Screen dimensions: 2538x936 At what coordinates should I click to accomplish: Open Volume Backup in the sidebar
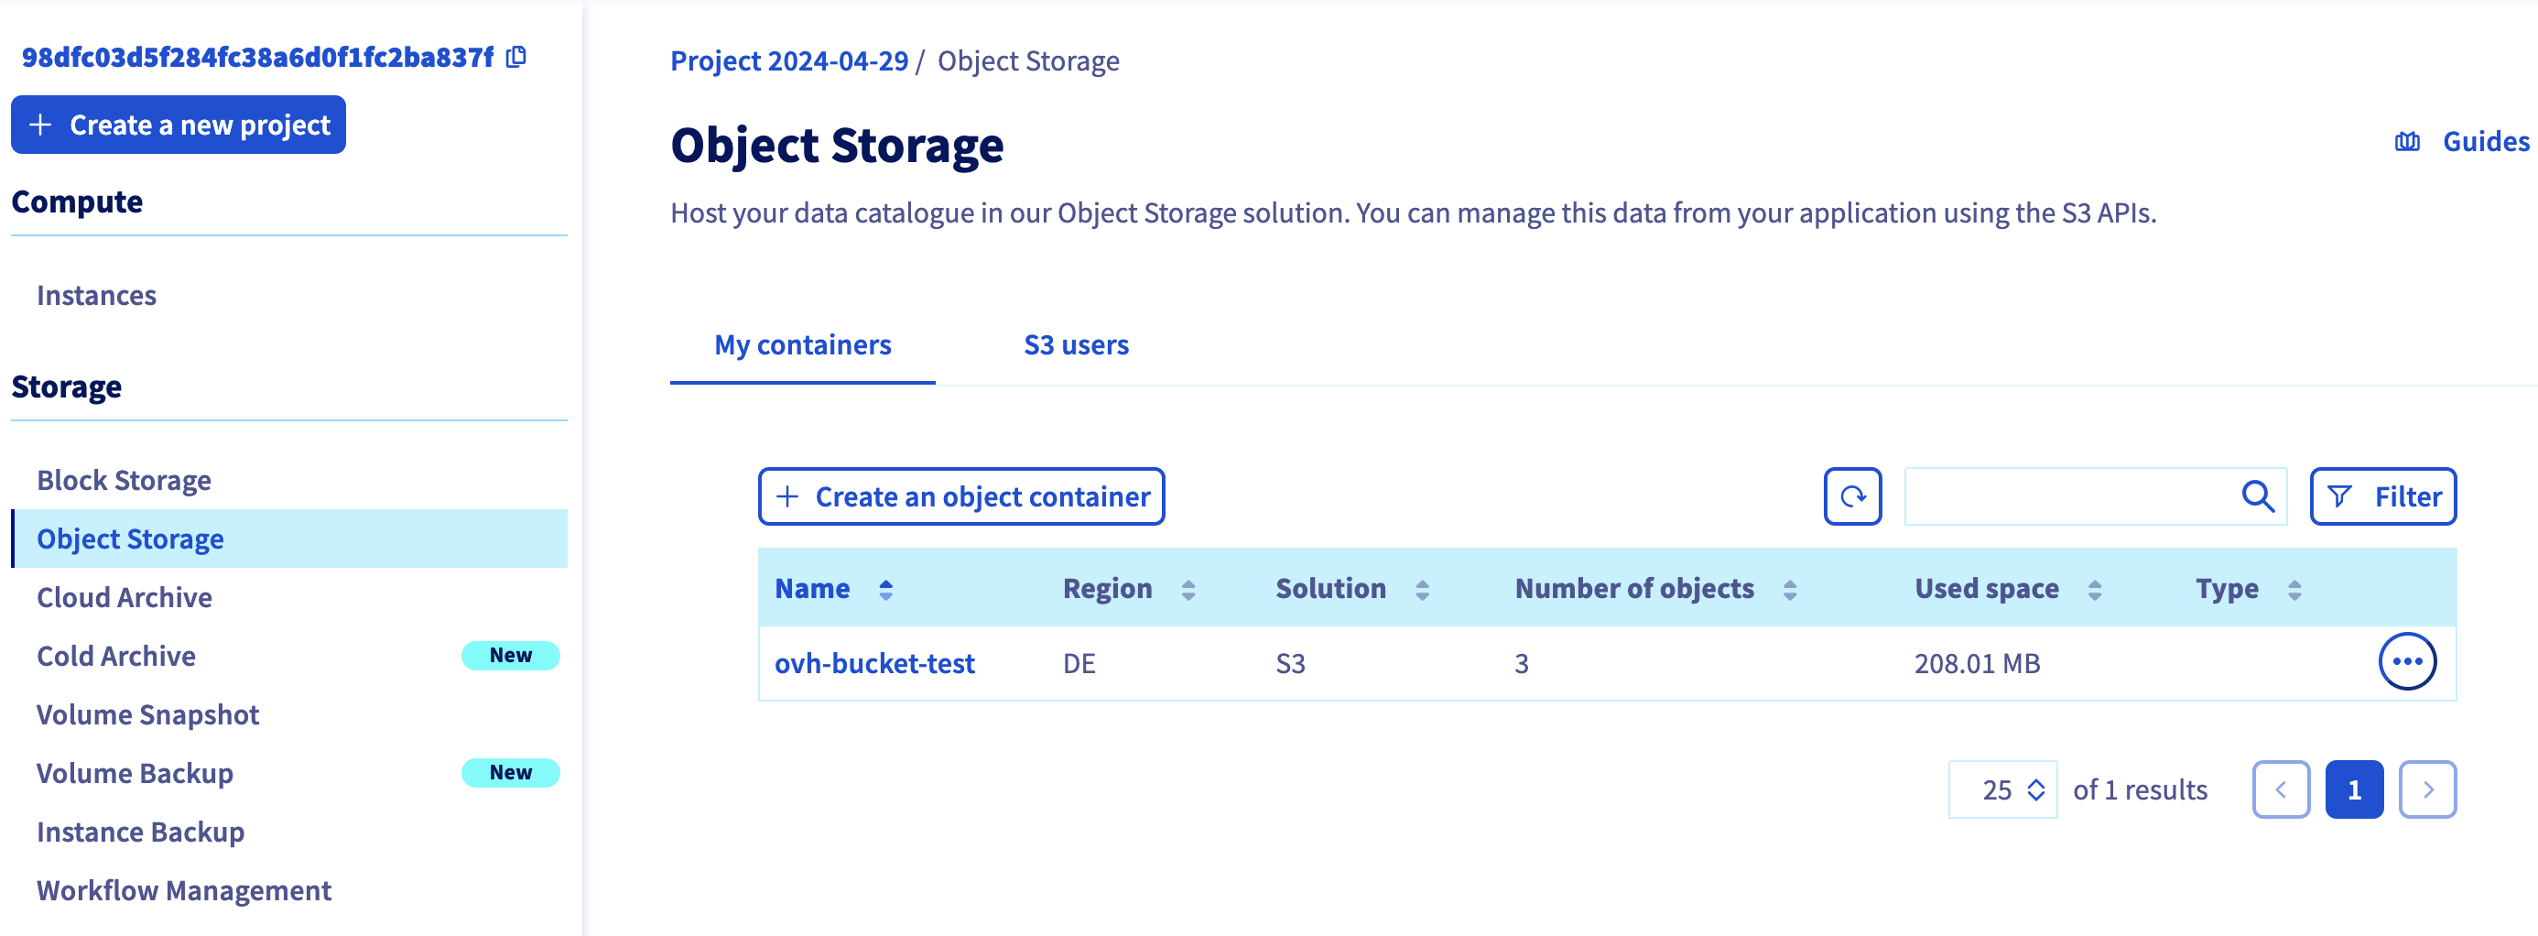pyautogui.click(x=135, y=773)
